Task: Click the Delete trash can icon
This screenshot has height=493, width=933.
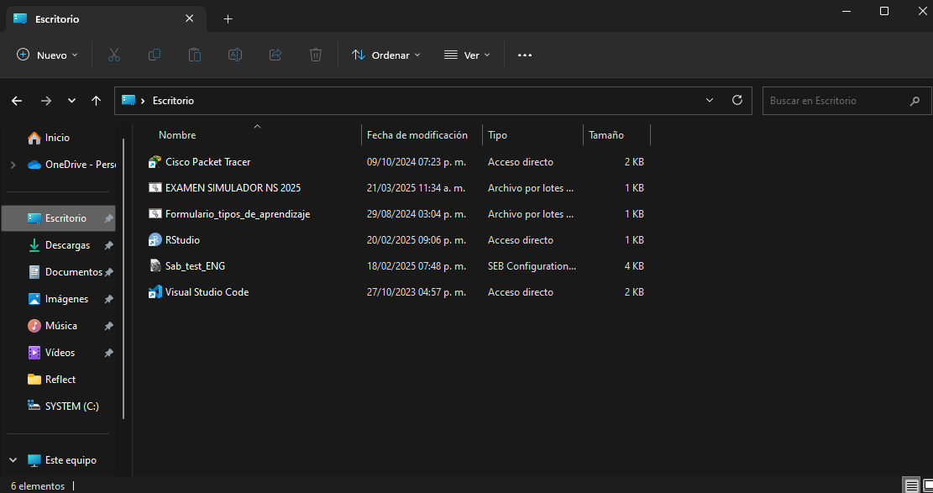Action: [x=316, y=55]
